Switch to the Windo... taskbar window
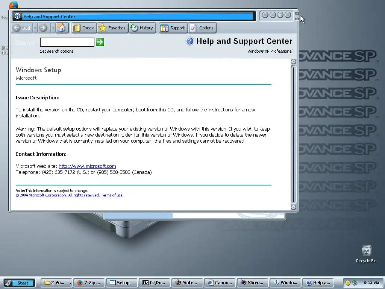The width and height of the screenshot is (385, 289). [x=285, y=283]
